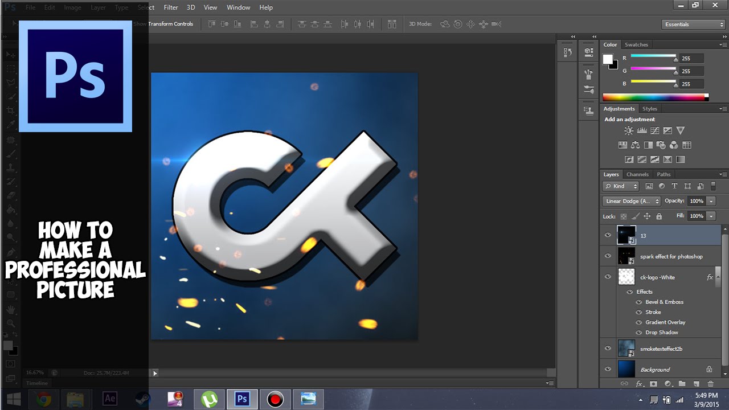Add a Brightness/Contrast adjustment
Image resolution: width=729 pixels, height=410 pixels.
[629, 130]
